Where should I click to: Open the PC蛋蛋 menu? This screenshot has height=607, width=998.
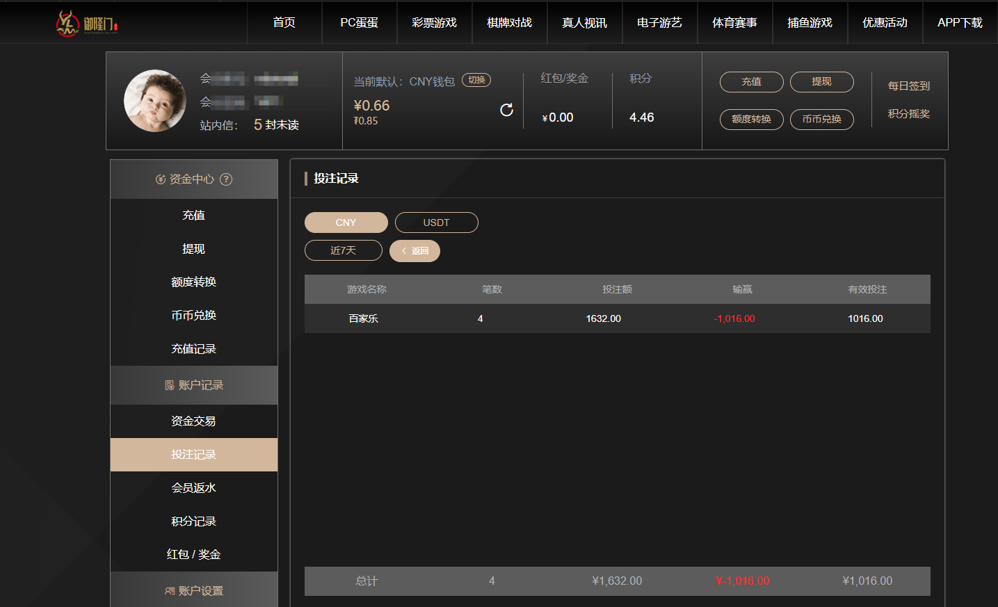point(360,22)
